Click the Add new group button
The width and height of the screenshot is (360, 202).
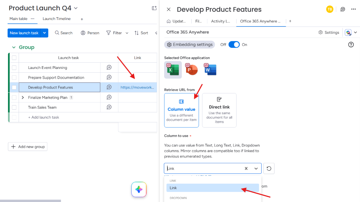click(x=28, y=147)
